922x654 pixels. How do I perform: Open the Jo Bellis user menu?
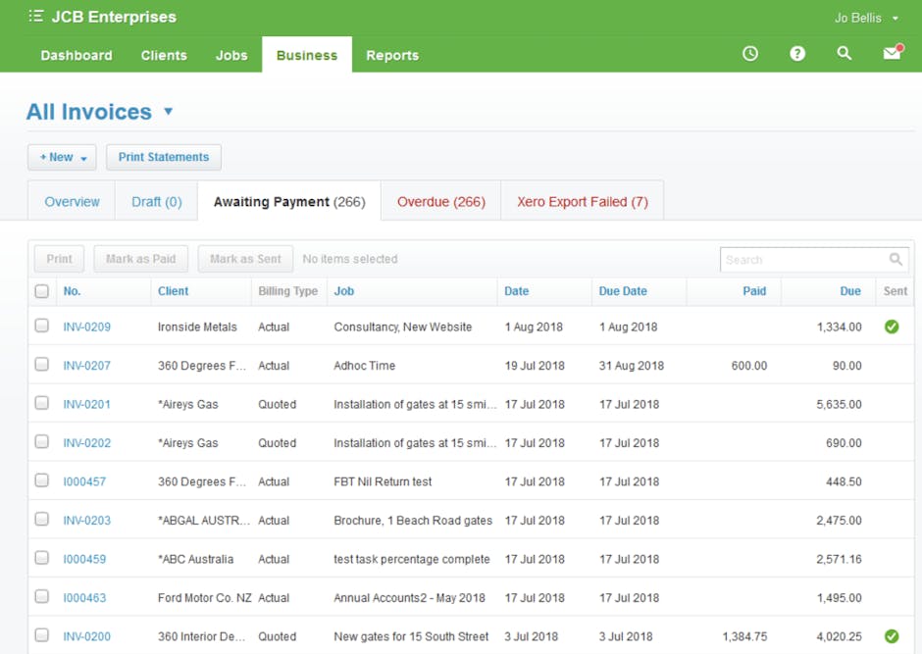pyautogui.click(x=866, y=18)
